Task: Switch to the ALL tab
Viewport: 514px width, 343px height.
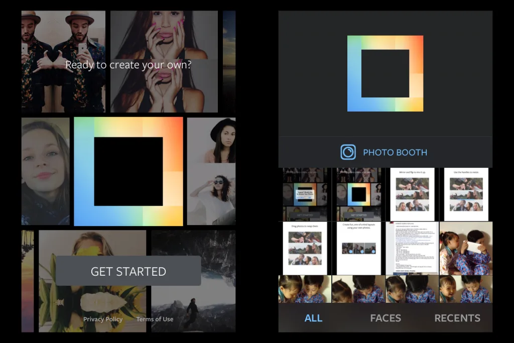Action: pyautogui.click(x=313, y=318)
